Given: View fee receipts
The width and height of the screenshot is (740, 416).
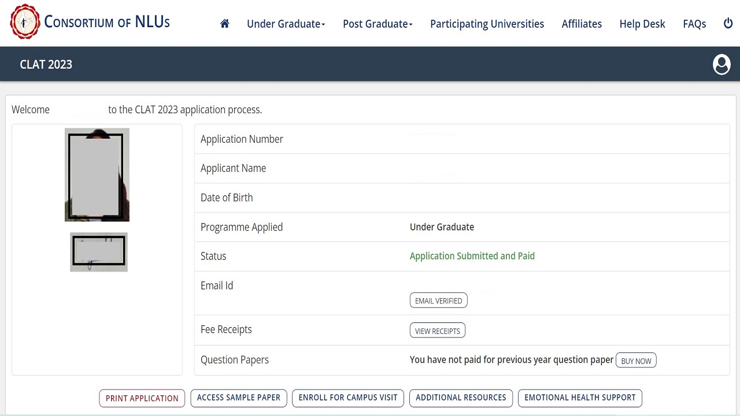Looking at the screenshot, I should [x=437, y=330].
